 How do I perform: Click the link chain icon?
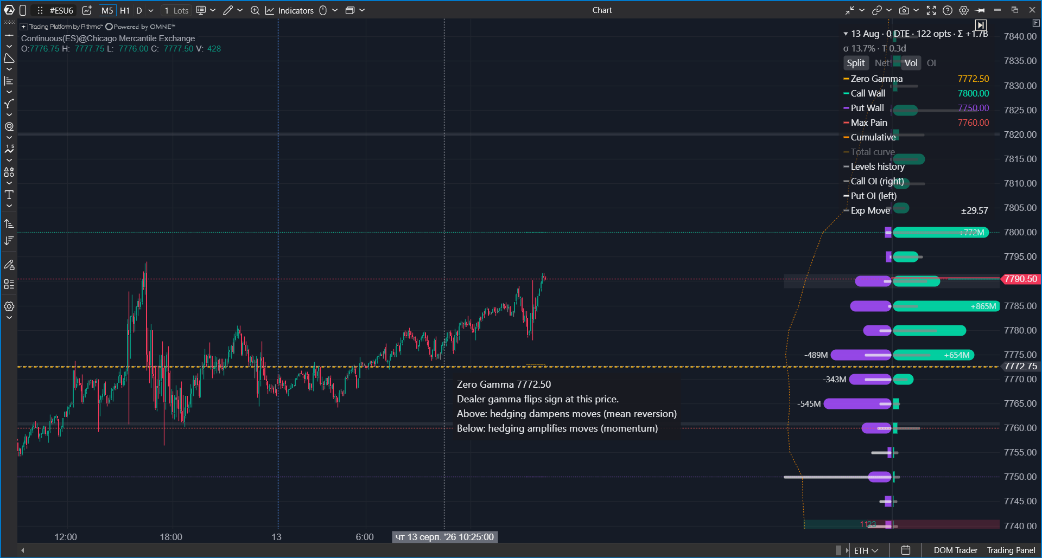(876, 10)
